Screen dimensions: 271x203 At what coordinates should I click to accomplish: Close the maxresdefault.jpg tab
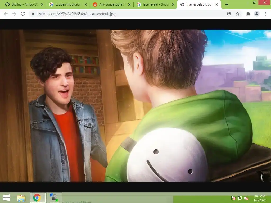click(x=217, y=5)
